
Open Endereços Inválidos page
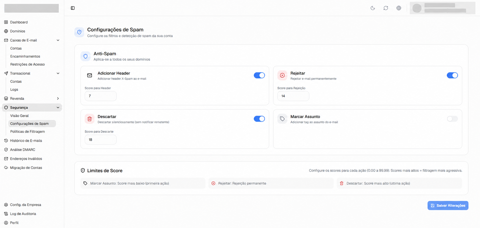click(26, 159)
